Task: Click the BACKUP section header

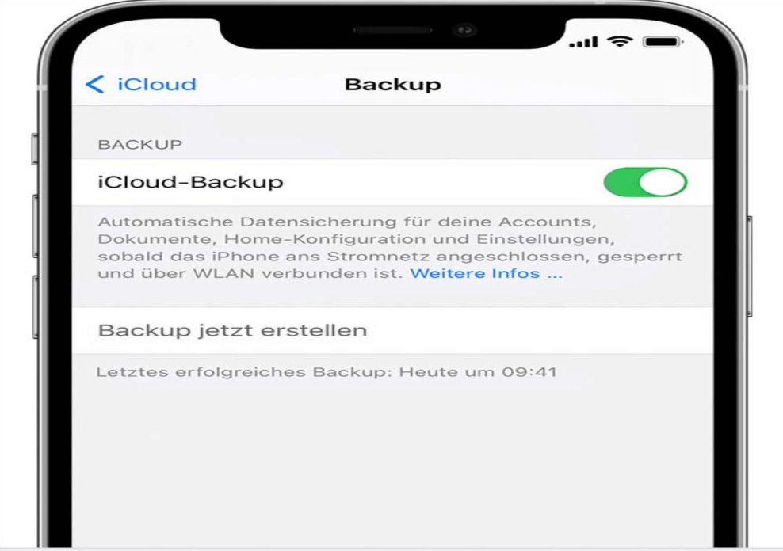Action: coord(139,145)
